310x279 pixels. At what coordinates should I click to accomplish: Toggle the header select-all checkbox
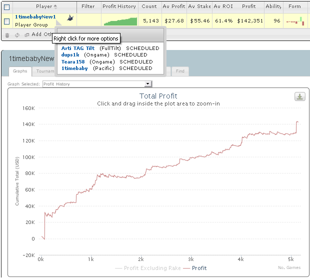point(6,7)
